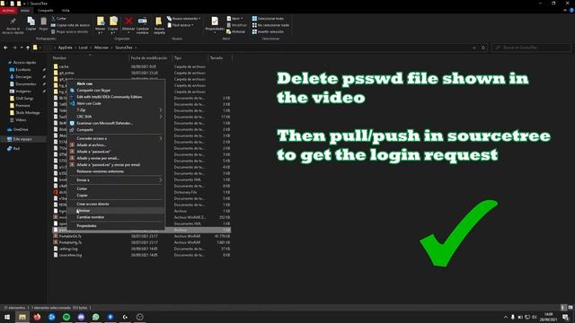
Task: Click the refresh icon by address bar
Action: (483, 48)
